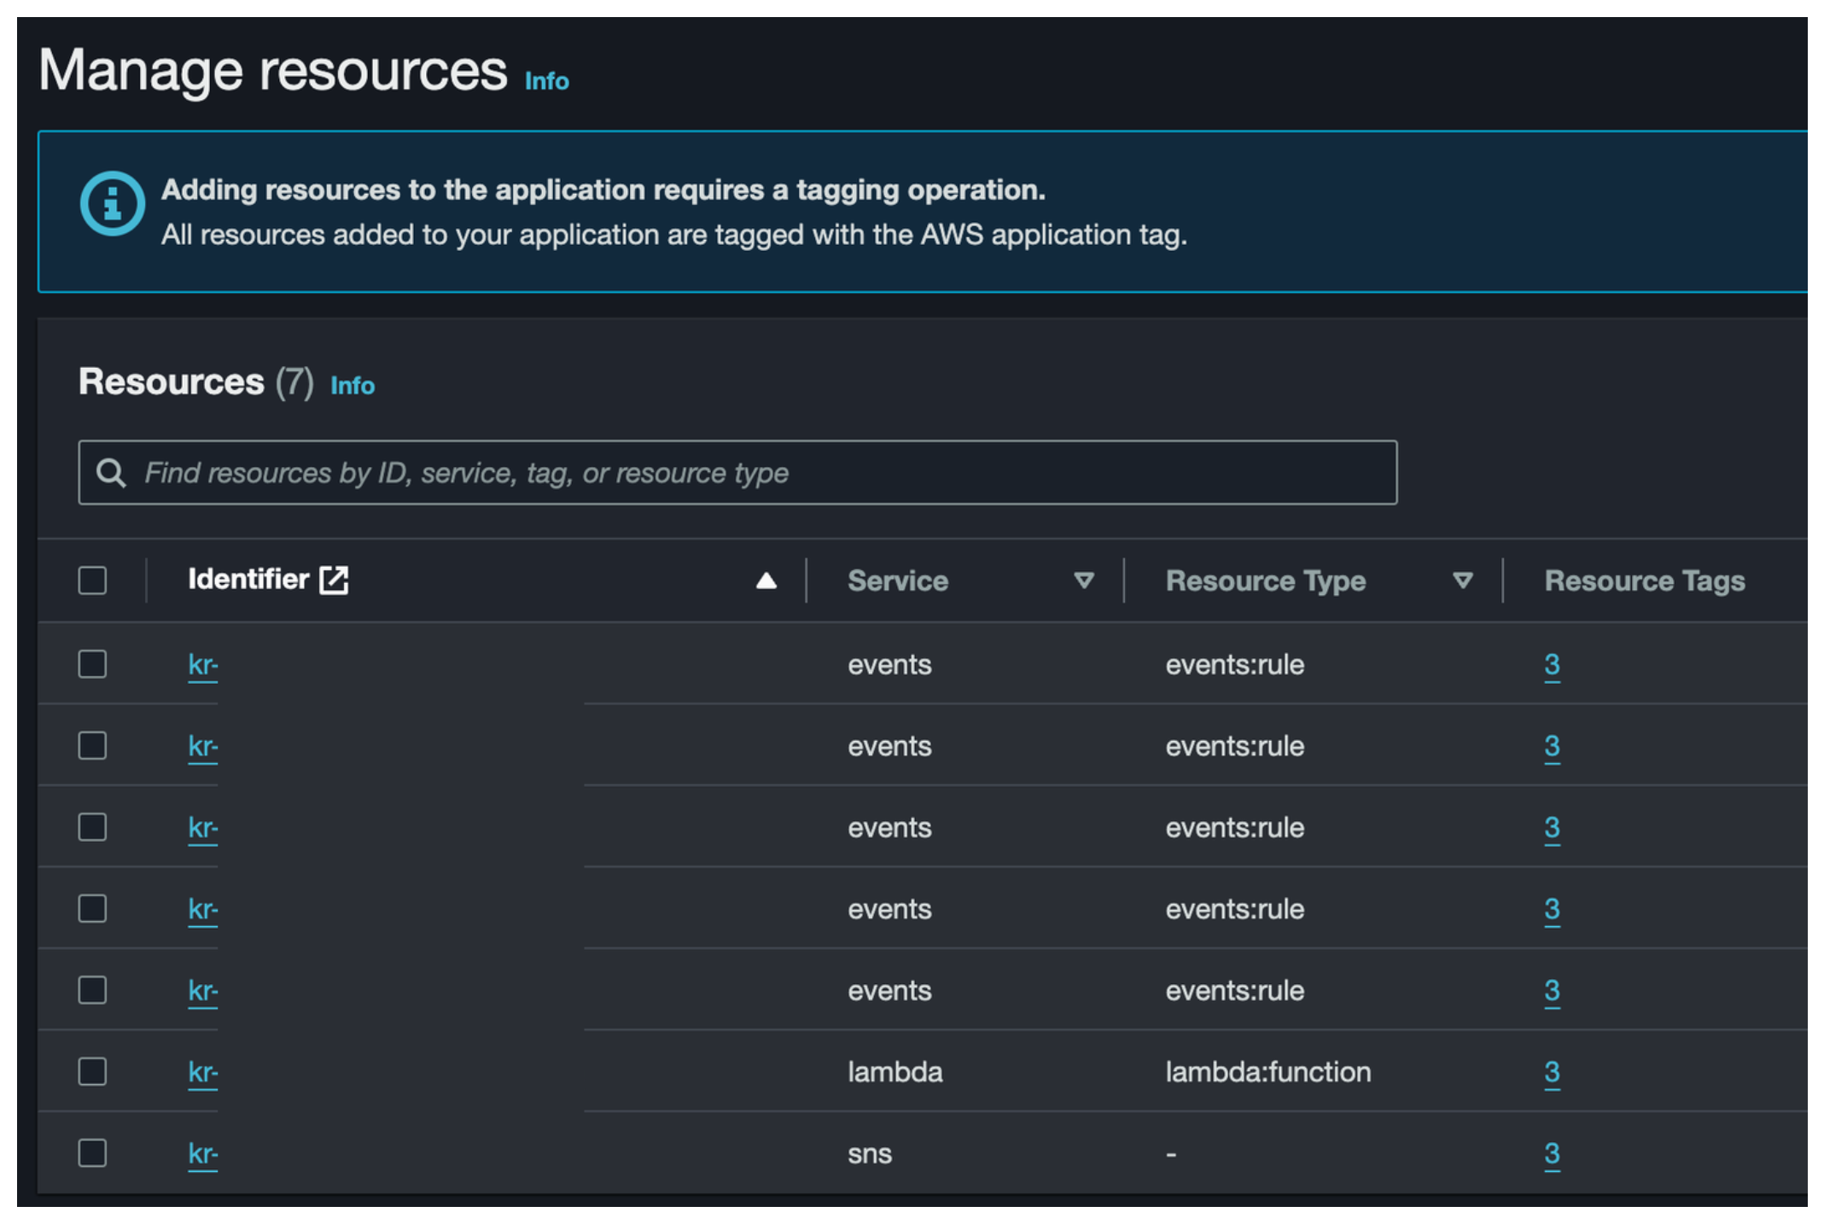Screen dimensions: 1824x1224
Task: Toggle the select-all resources checkbox
Action: (x=92, y=580)
